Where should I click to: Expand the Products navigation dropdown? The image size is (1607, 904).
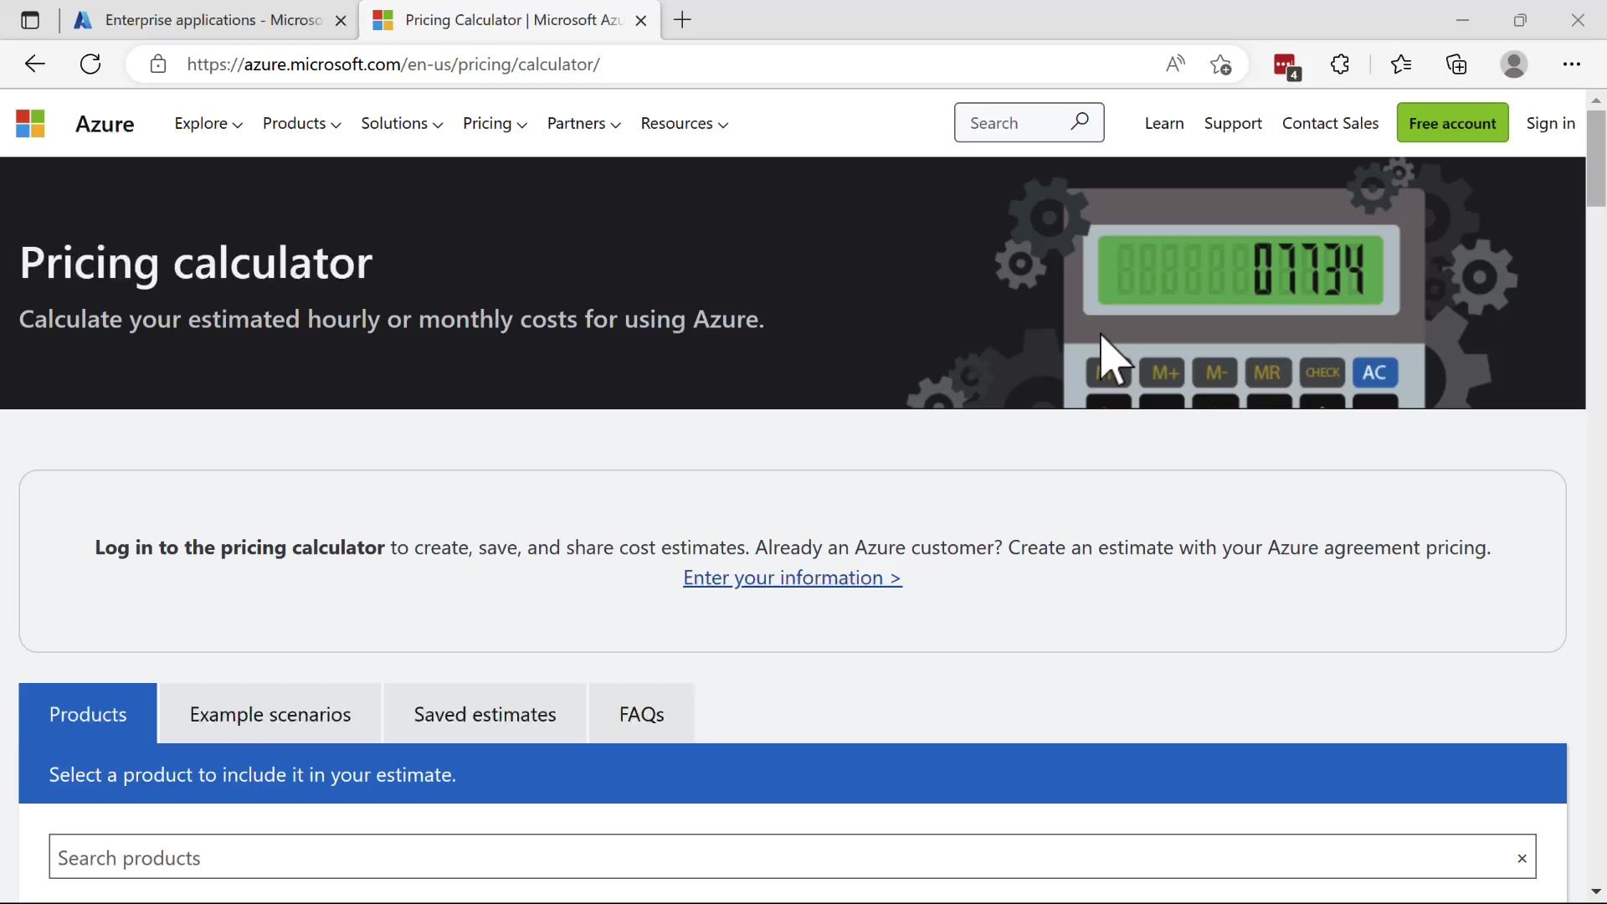pyautogui.click(x=301, y=124)
